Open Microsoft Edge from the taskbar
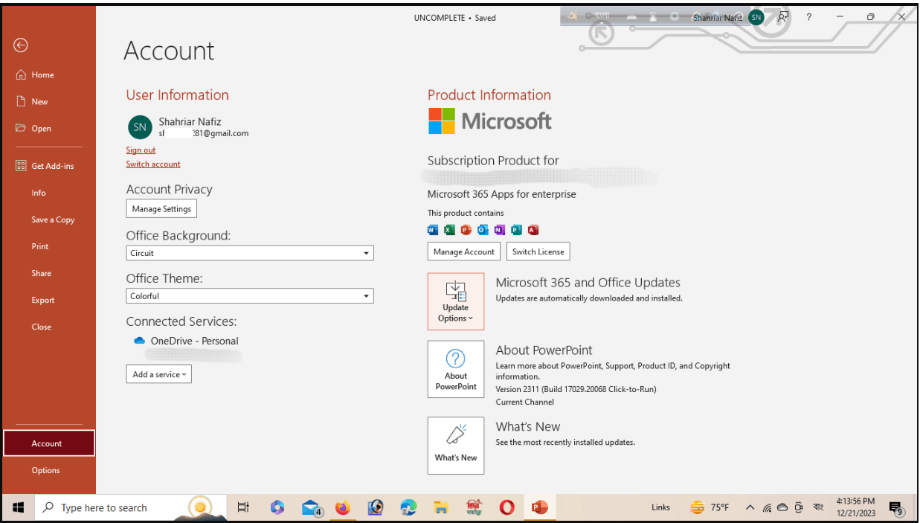Screen dimensions: 920x523 tap(408, 507)
